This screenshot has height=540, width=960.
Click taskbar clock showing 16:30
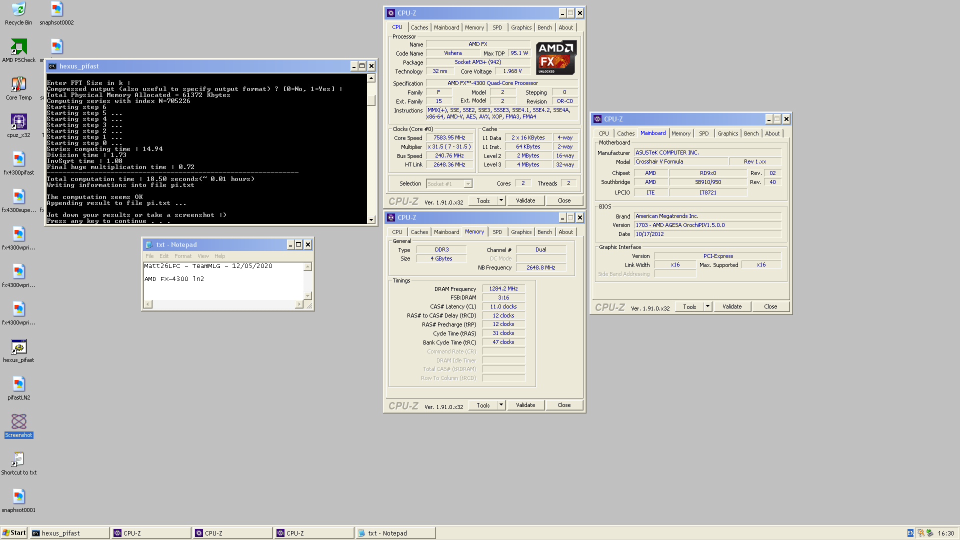coord(945,533)
